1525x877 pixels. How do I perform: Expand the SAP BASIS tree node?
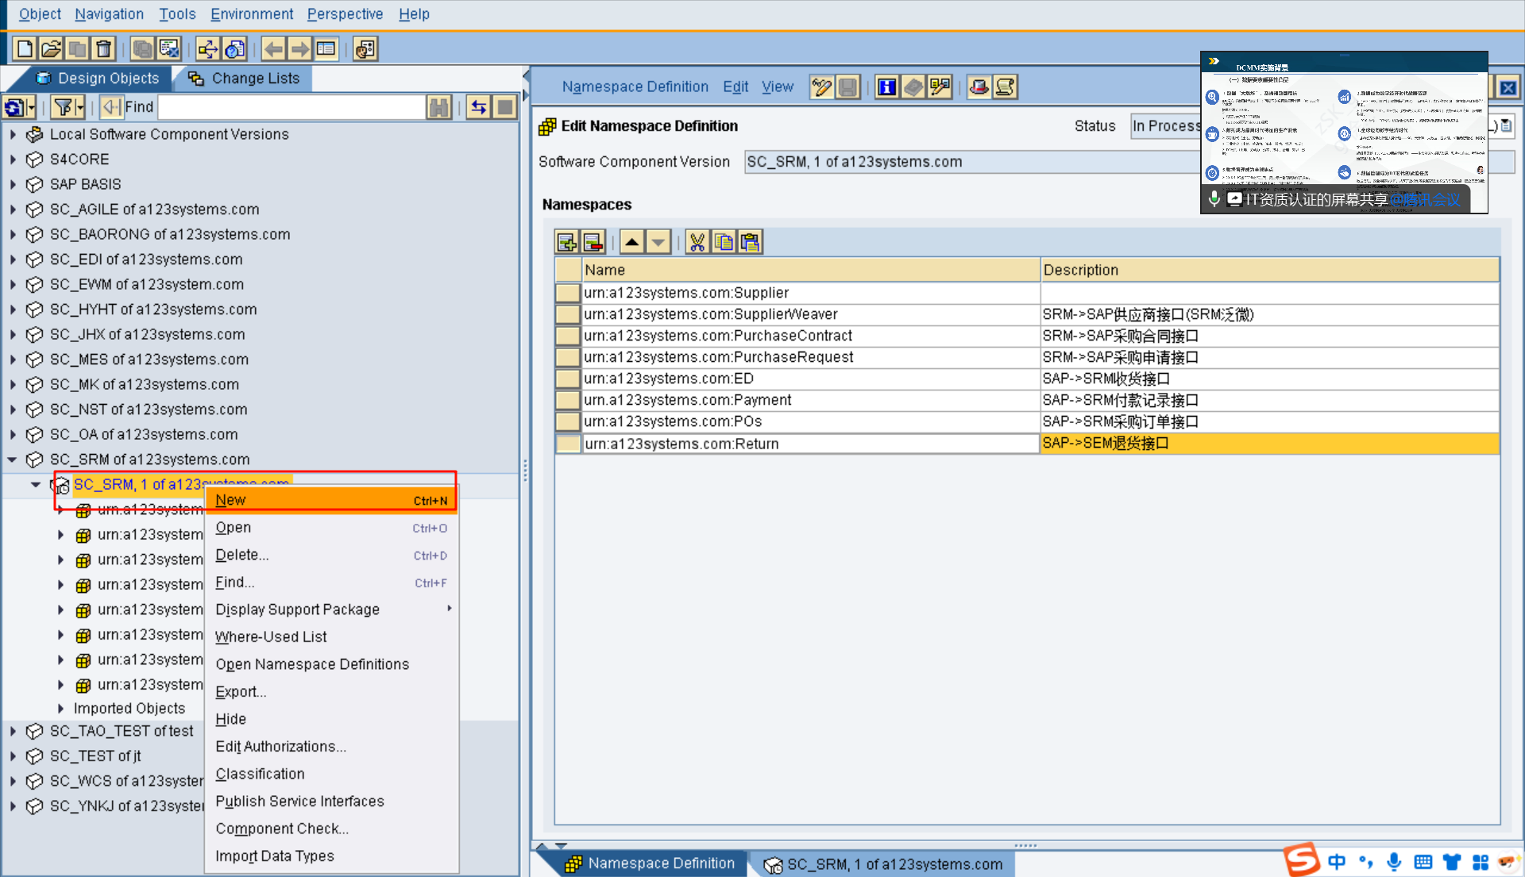13,185
